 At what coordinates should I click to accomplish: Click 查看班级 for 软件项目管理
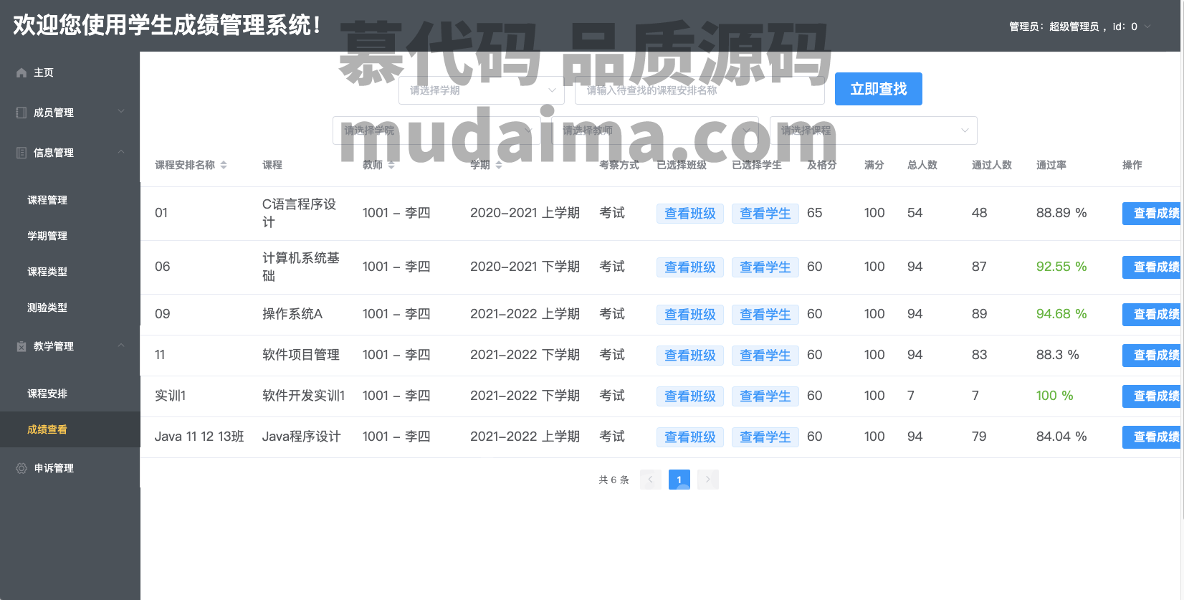[690, 356]
